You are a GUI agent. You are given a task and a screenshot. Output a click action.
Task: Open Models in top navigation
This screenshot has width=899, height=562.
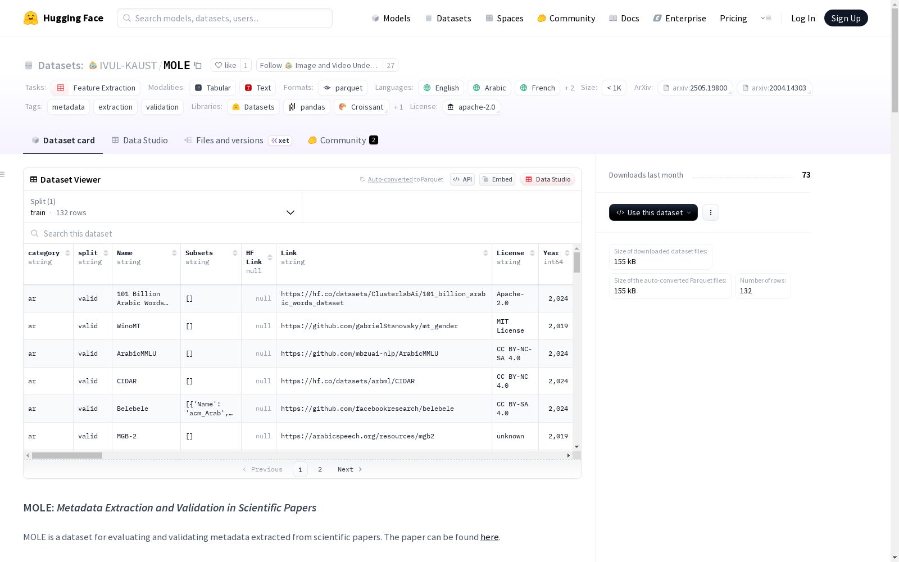[391, 18]
